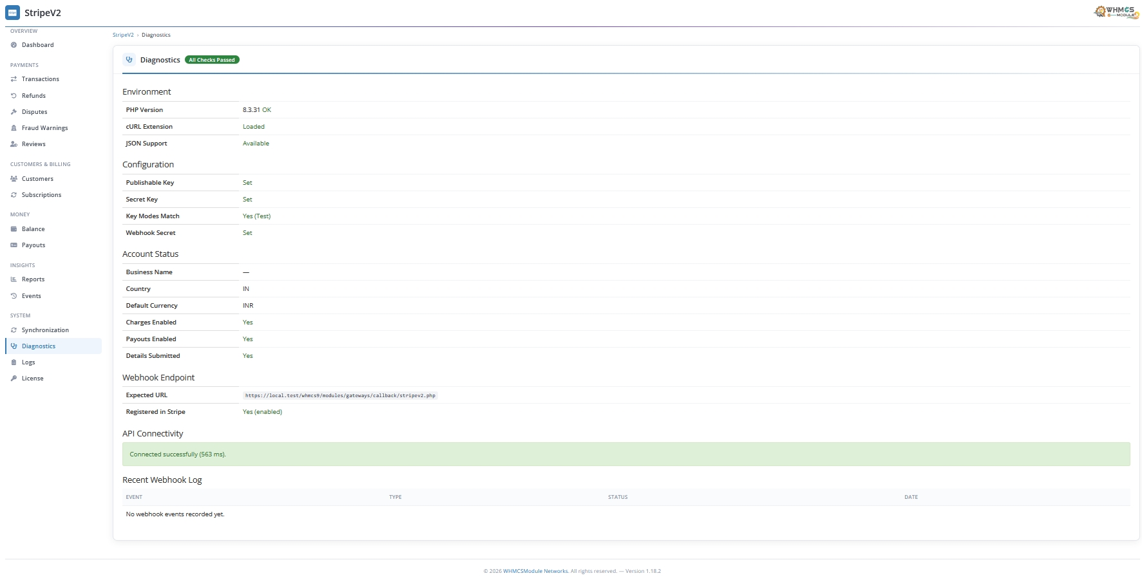1142x580 pixels.
Task: Click the Reports chart icon
Action: [x=14, y=279]
